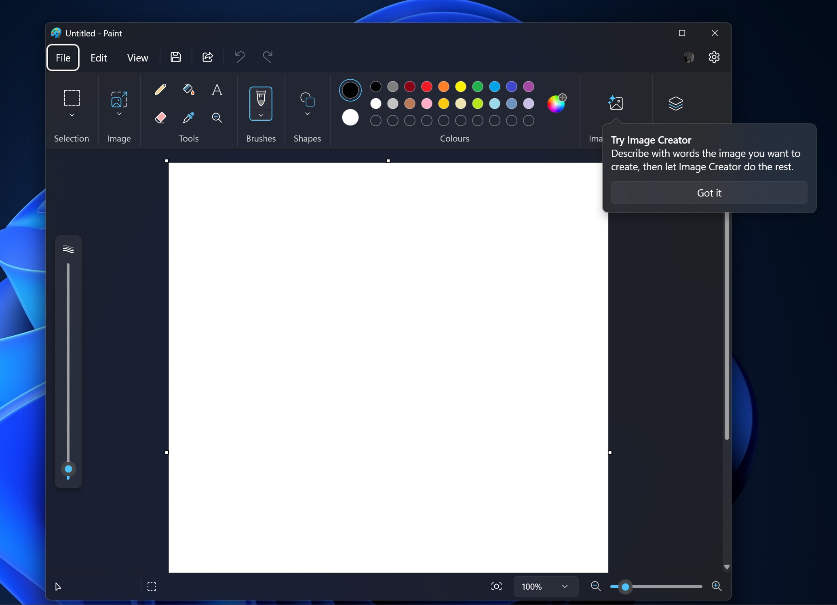Save the current image
The height and width of the screenshot is (605, 837).
point(176,57)
